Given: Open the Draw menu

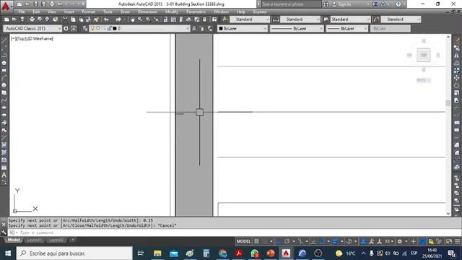Looking at the screenshot, I should [125, 12].
